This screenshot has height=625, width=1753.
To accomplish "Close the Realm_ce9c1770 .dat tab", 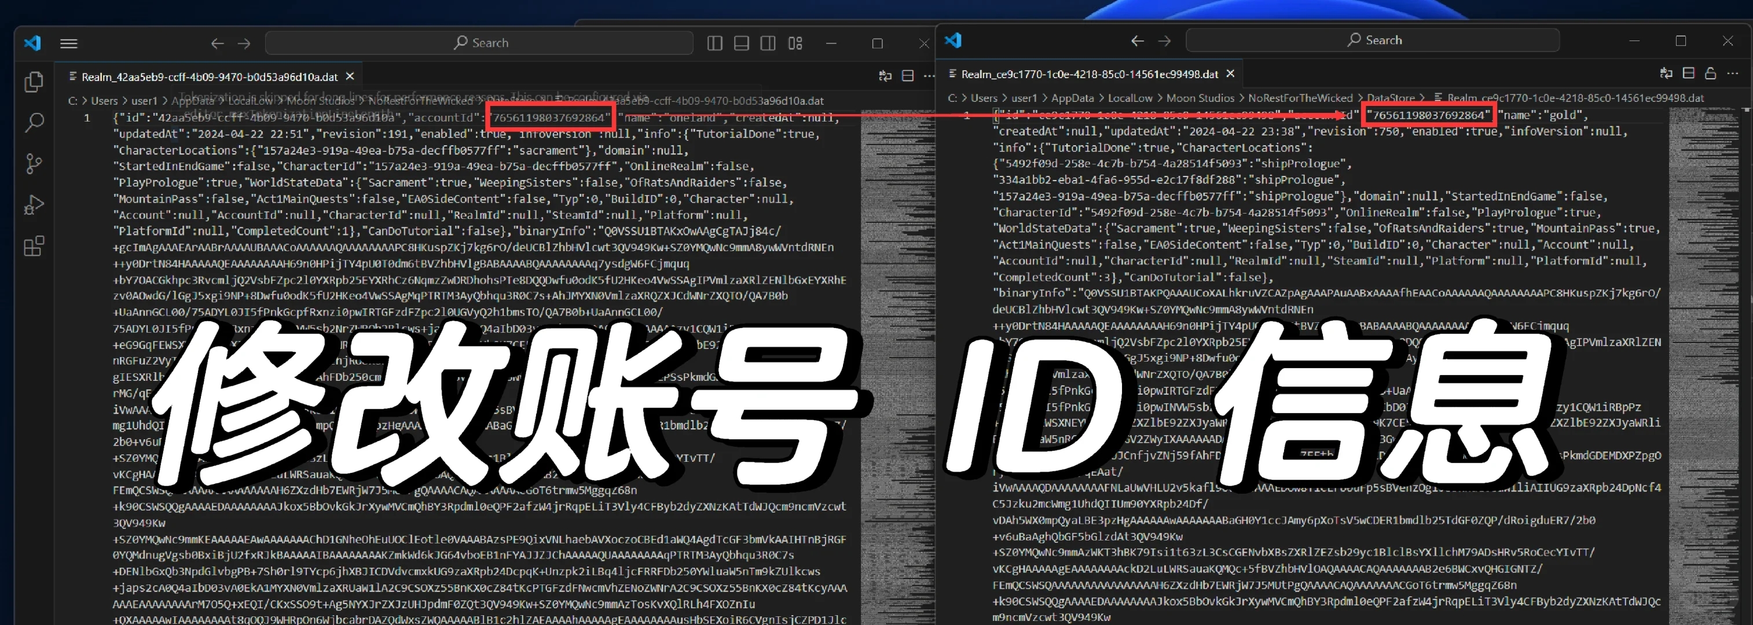I will tap(1230, 73).
